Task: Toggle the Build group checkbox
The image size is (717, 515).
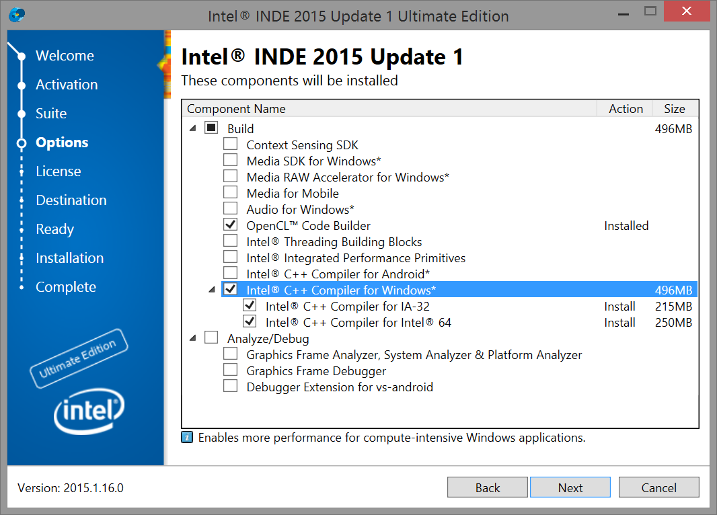Action: 211,128
